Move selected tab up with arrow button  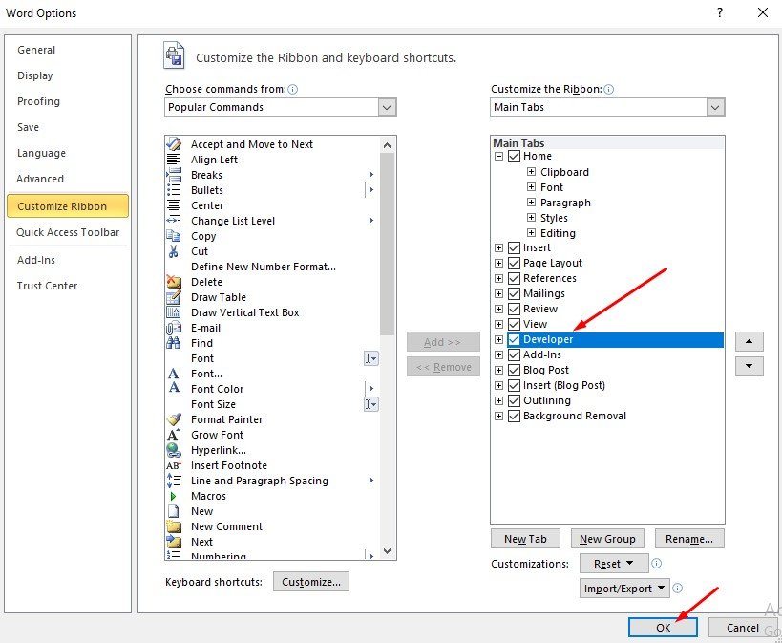(x=750, y=341)
